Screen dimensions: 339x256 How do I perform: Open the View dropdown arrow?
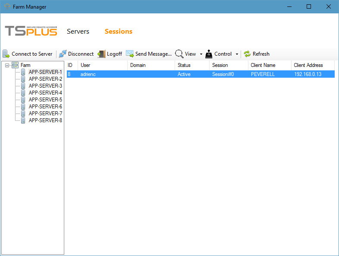(x=201, y=54)
